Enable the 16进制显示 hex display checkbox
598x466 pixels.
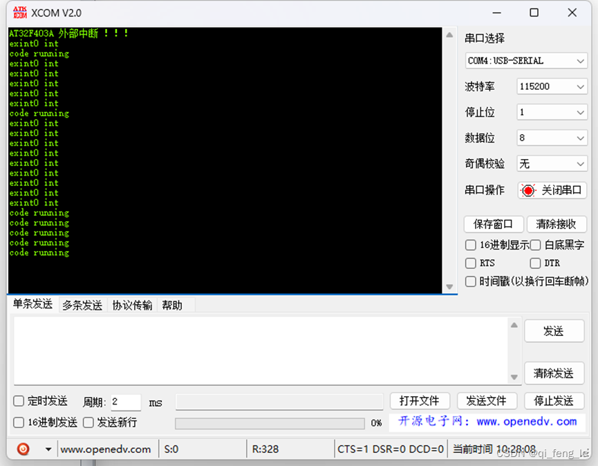(471, 245)
